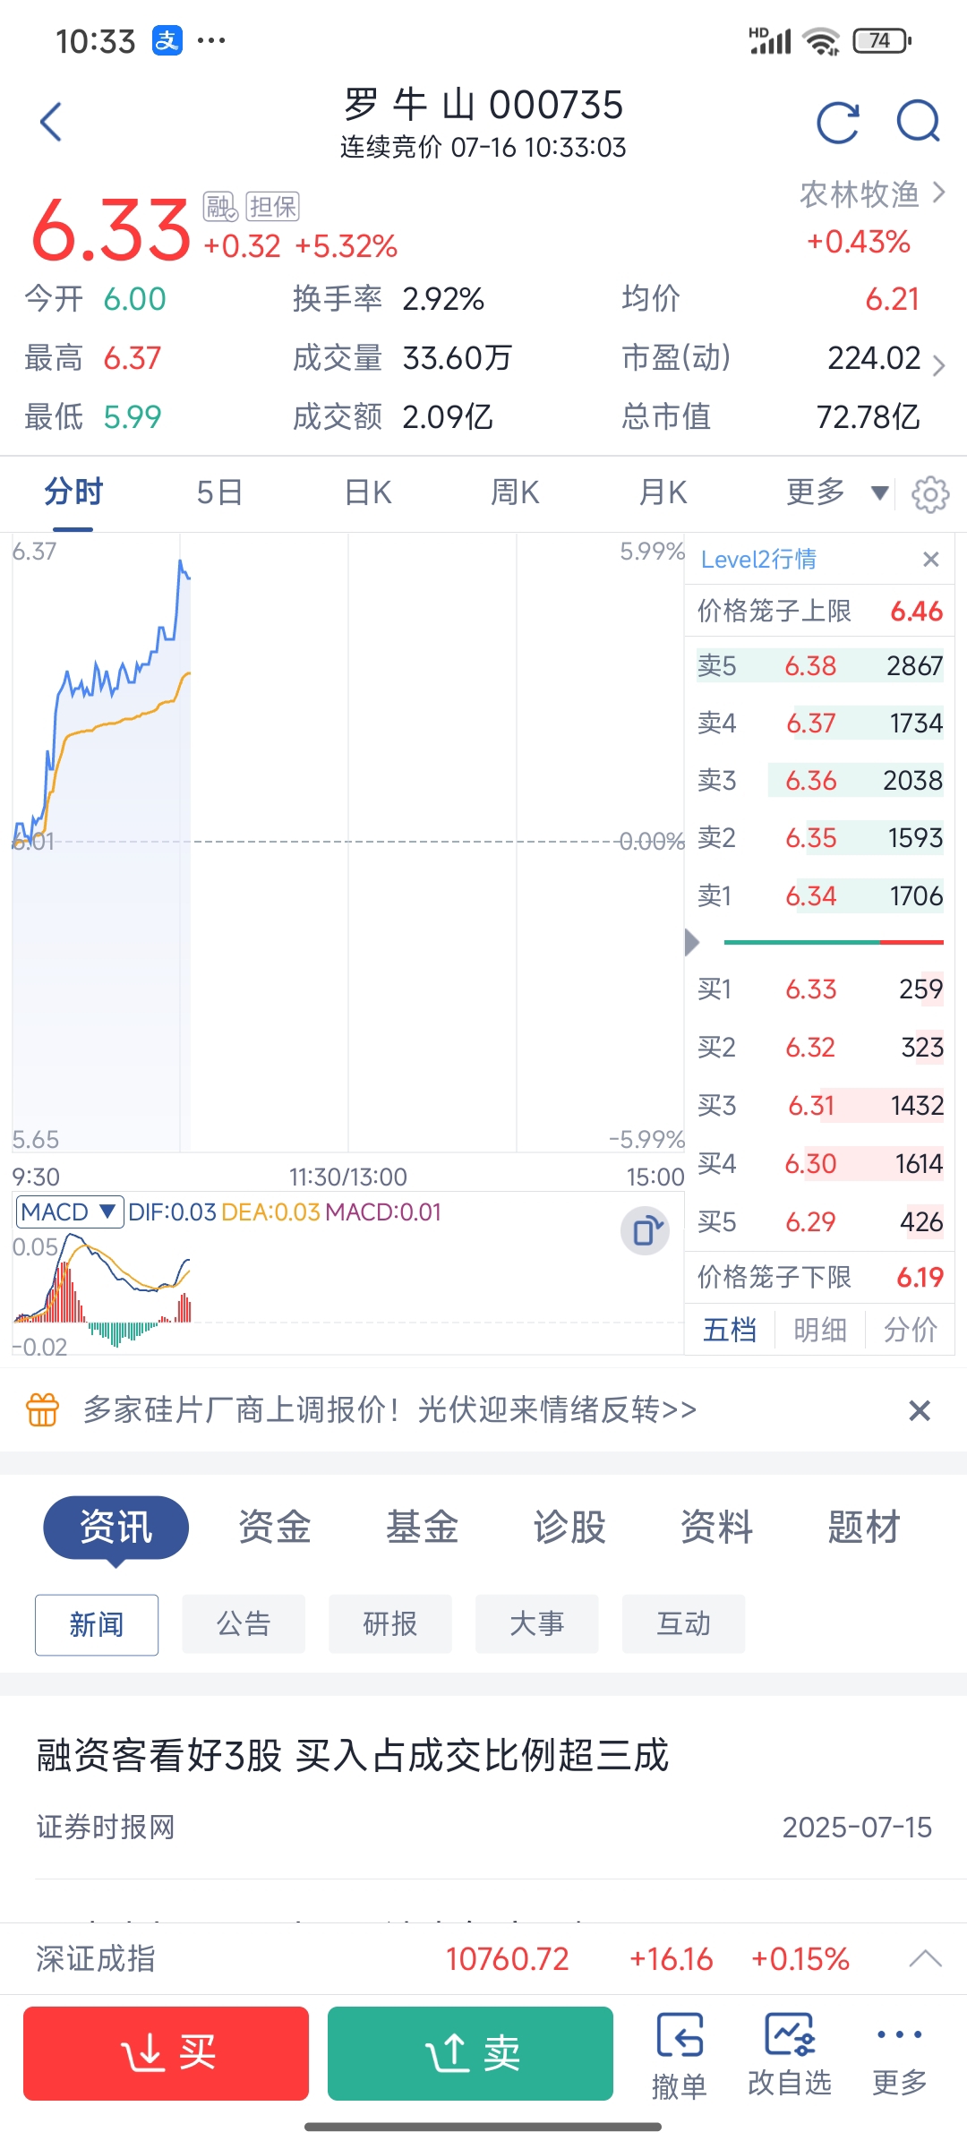The image size is (967, 2149).
Task: Switch to the 日K chart tab
Action: click(368, 492)
